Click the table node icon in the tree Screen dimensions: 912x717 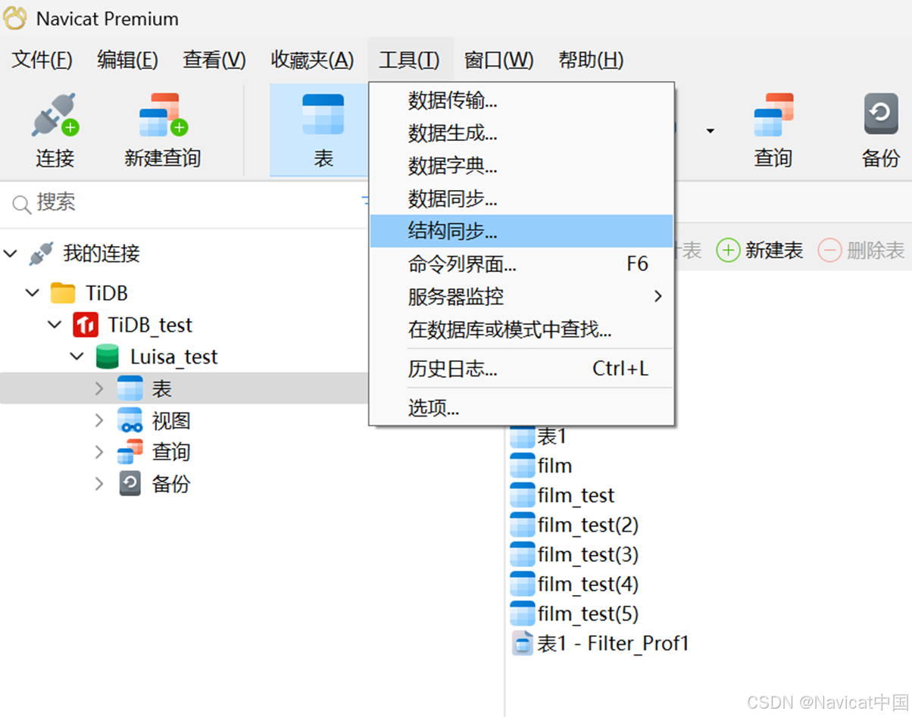[x=130, y=388]
